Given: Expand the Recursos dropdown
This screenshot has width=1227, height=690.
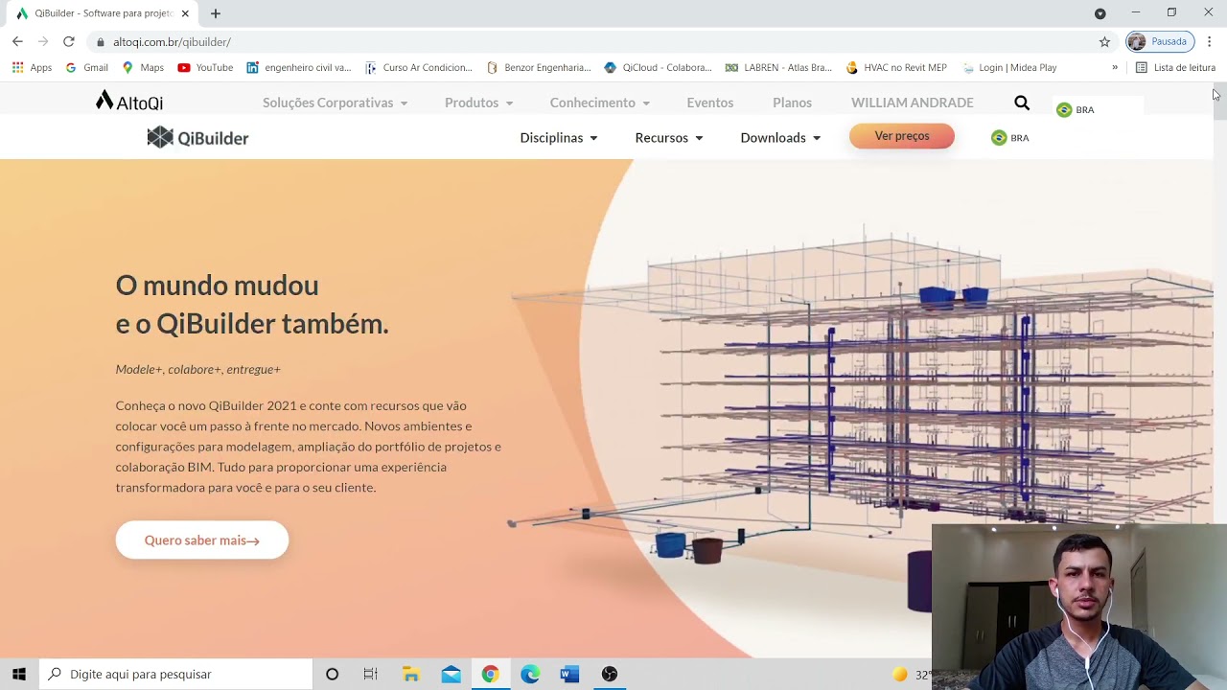Looking at the screenshot, I should point(669,138).
